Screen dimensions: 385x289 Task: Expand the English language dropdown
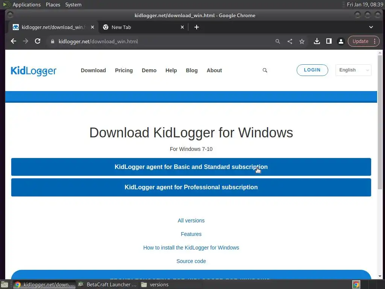(x=353, y=70)
